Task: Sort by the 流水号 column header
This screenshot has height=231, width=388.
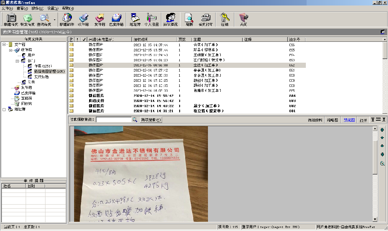Action: click(x=296, y=39)
